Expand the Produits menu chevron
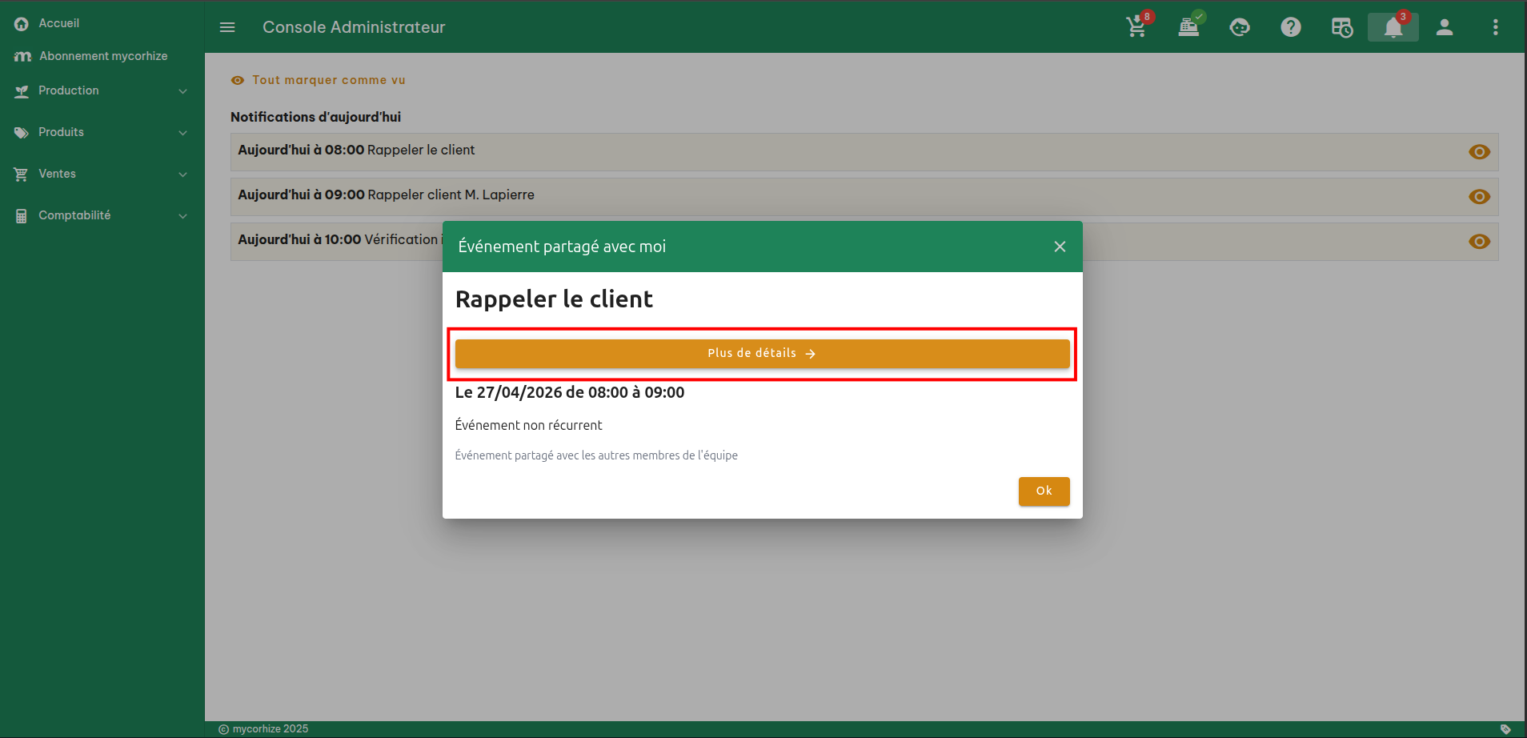Image resolution: width=1527 pixels, height=738 pixels. pos(182,133)
